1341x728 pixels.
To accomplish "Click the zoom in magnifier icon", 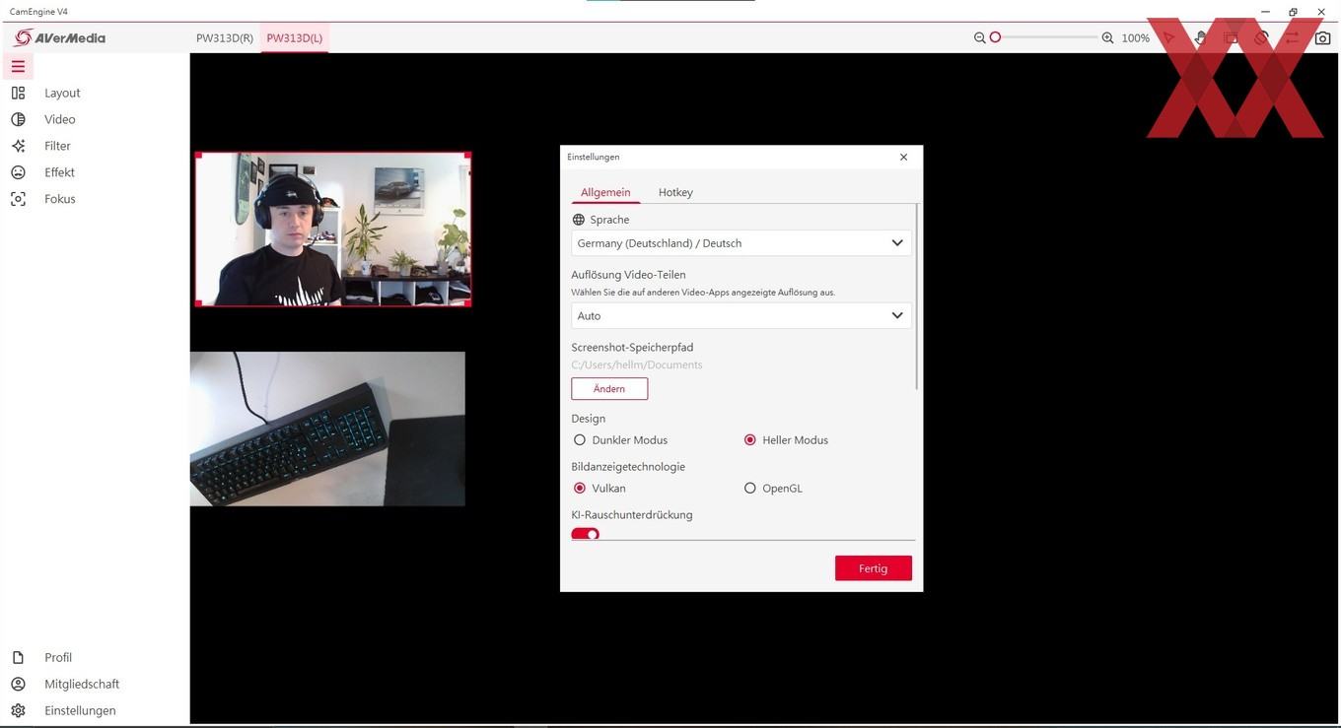I will (x=1107, y=37).
